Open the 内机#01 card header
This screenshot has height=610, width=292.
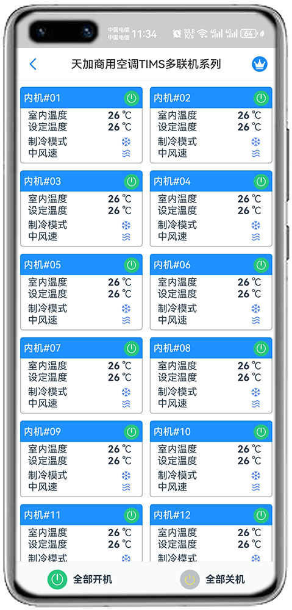point(81,98)
